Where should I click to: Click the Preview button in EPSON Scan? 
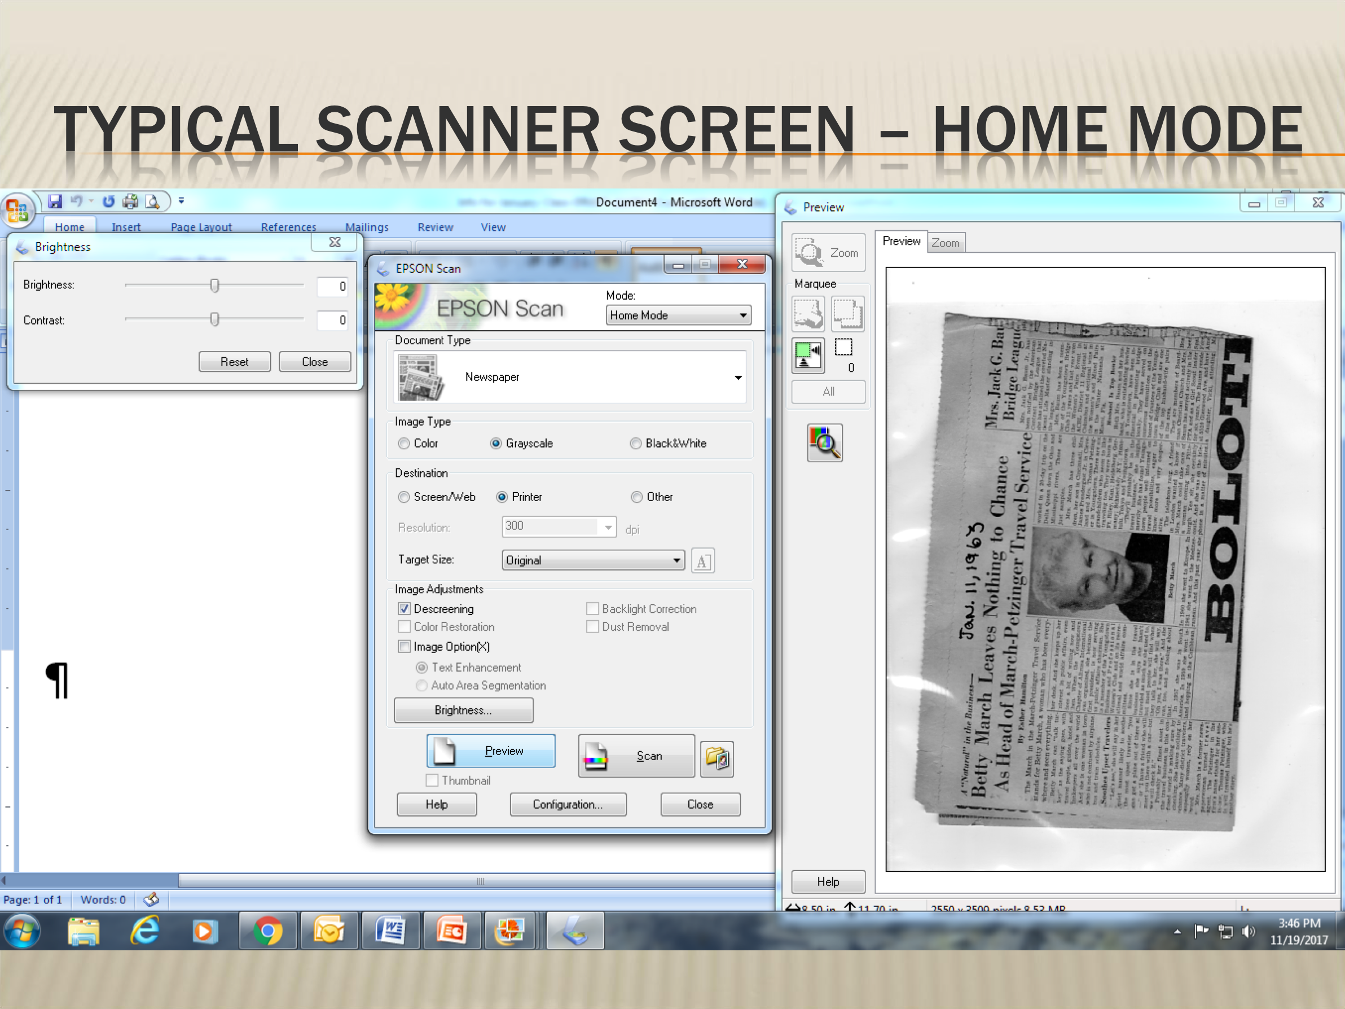(491, 751)
